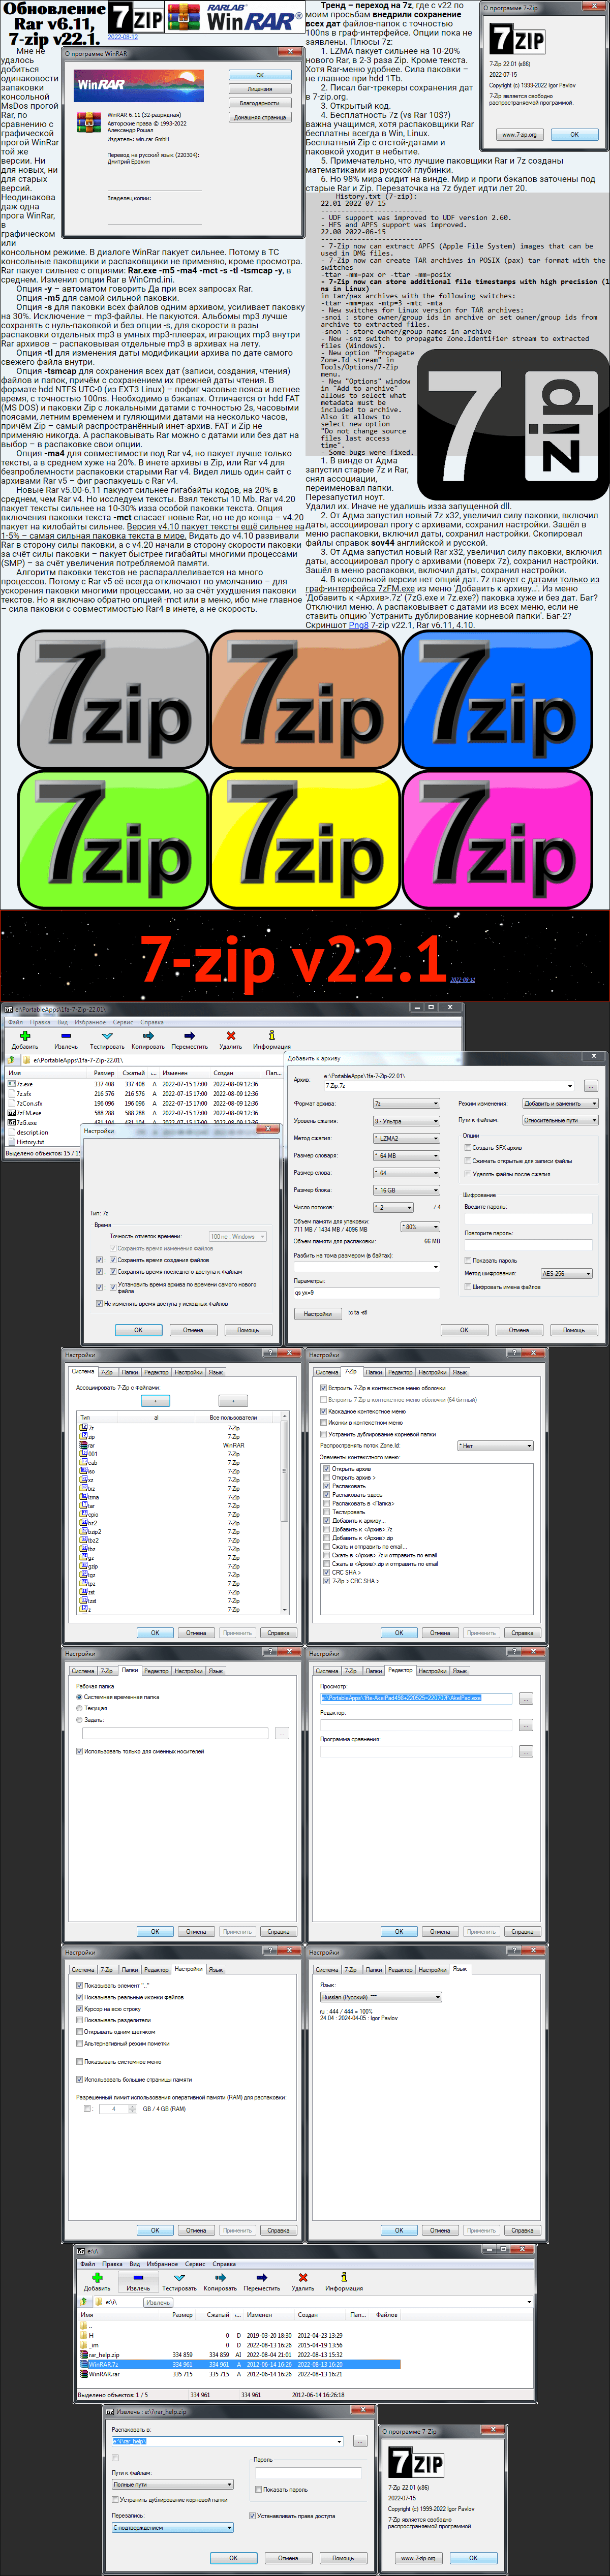610x2576 pixels.
Task: Click Введите пароль input field
Action: coord(528,1218)
